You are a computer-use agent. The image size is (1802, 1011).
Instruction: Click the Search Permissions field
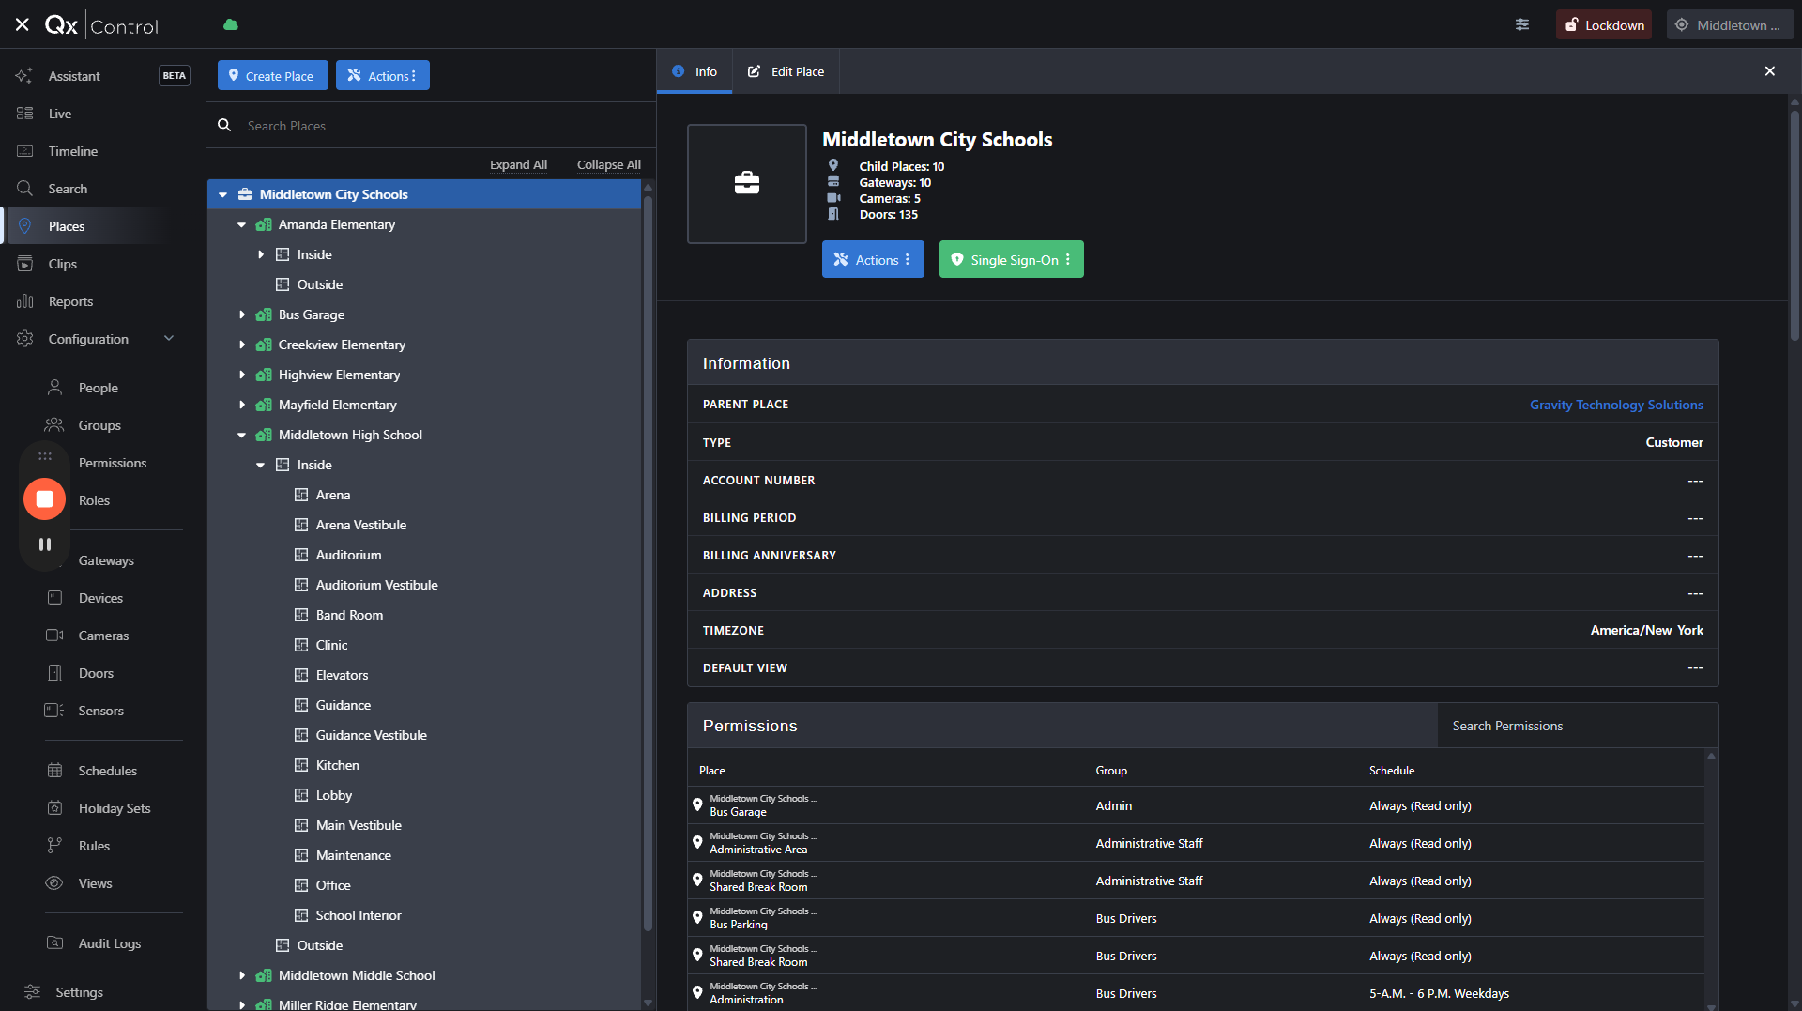coord(1577,726)
